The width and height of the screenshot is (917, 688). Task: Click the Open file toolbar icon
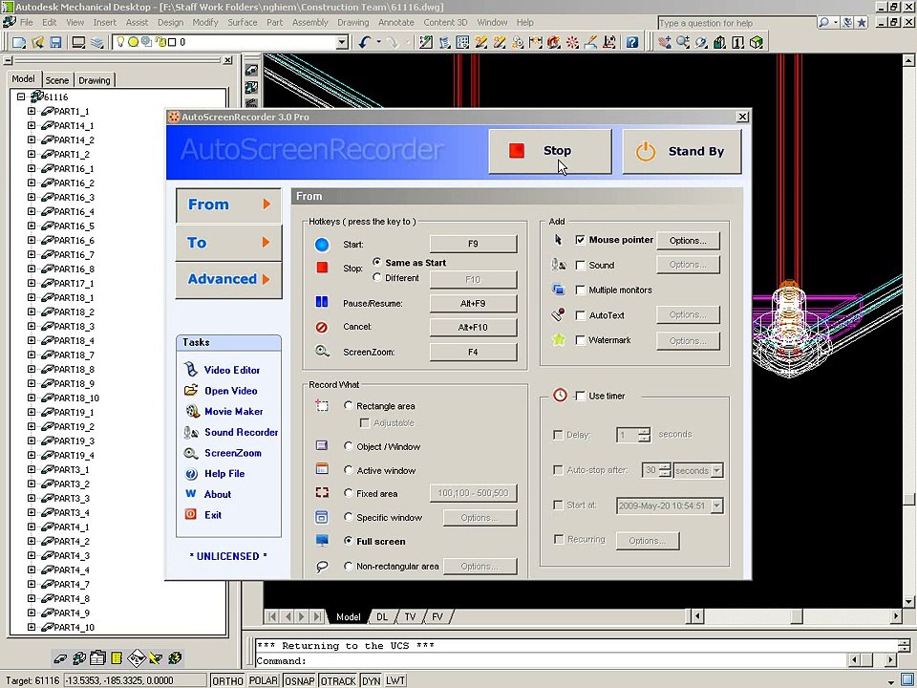[37, 42]
